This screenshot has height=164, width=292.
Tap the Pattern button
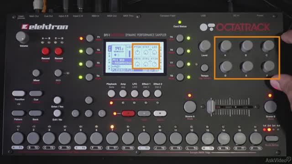(18, 113)
